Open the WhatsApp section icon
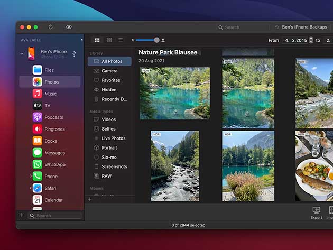The width and height of the screenshot is (333, 250). (37, 164)
